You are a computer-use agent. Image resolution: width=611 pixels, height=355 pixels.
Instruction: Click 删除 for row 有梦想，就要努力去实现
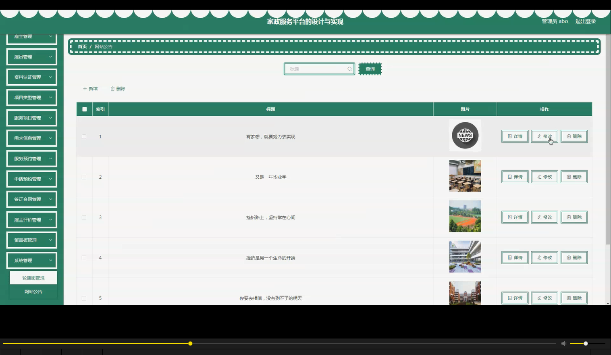click(x=574, y=136)
